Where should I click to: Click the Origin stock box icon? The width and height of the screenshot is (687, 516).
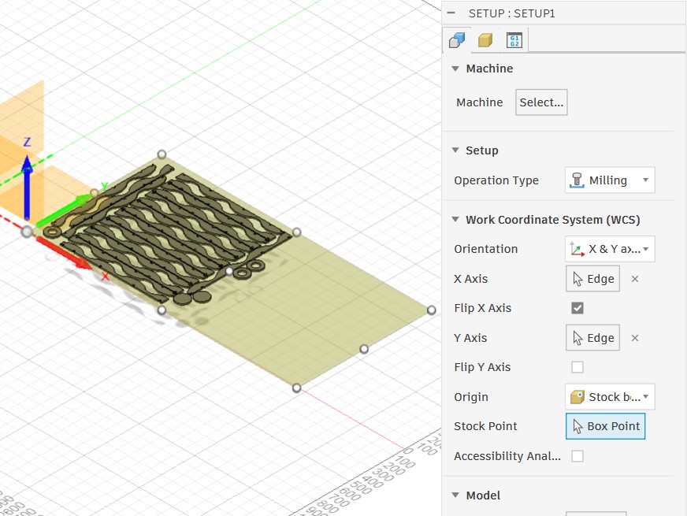(577, 397)
